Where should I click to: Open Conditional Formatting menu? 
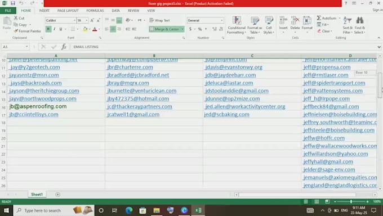(237, 25)
